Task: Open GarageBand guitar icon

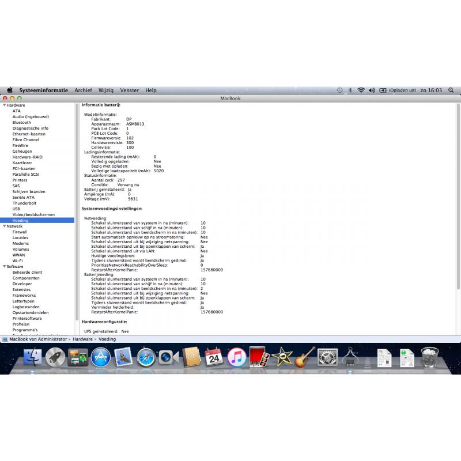Action: (305, 357)
